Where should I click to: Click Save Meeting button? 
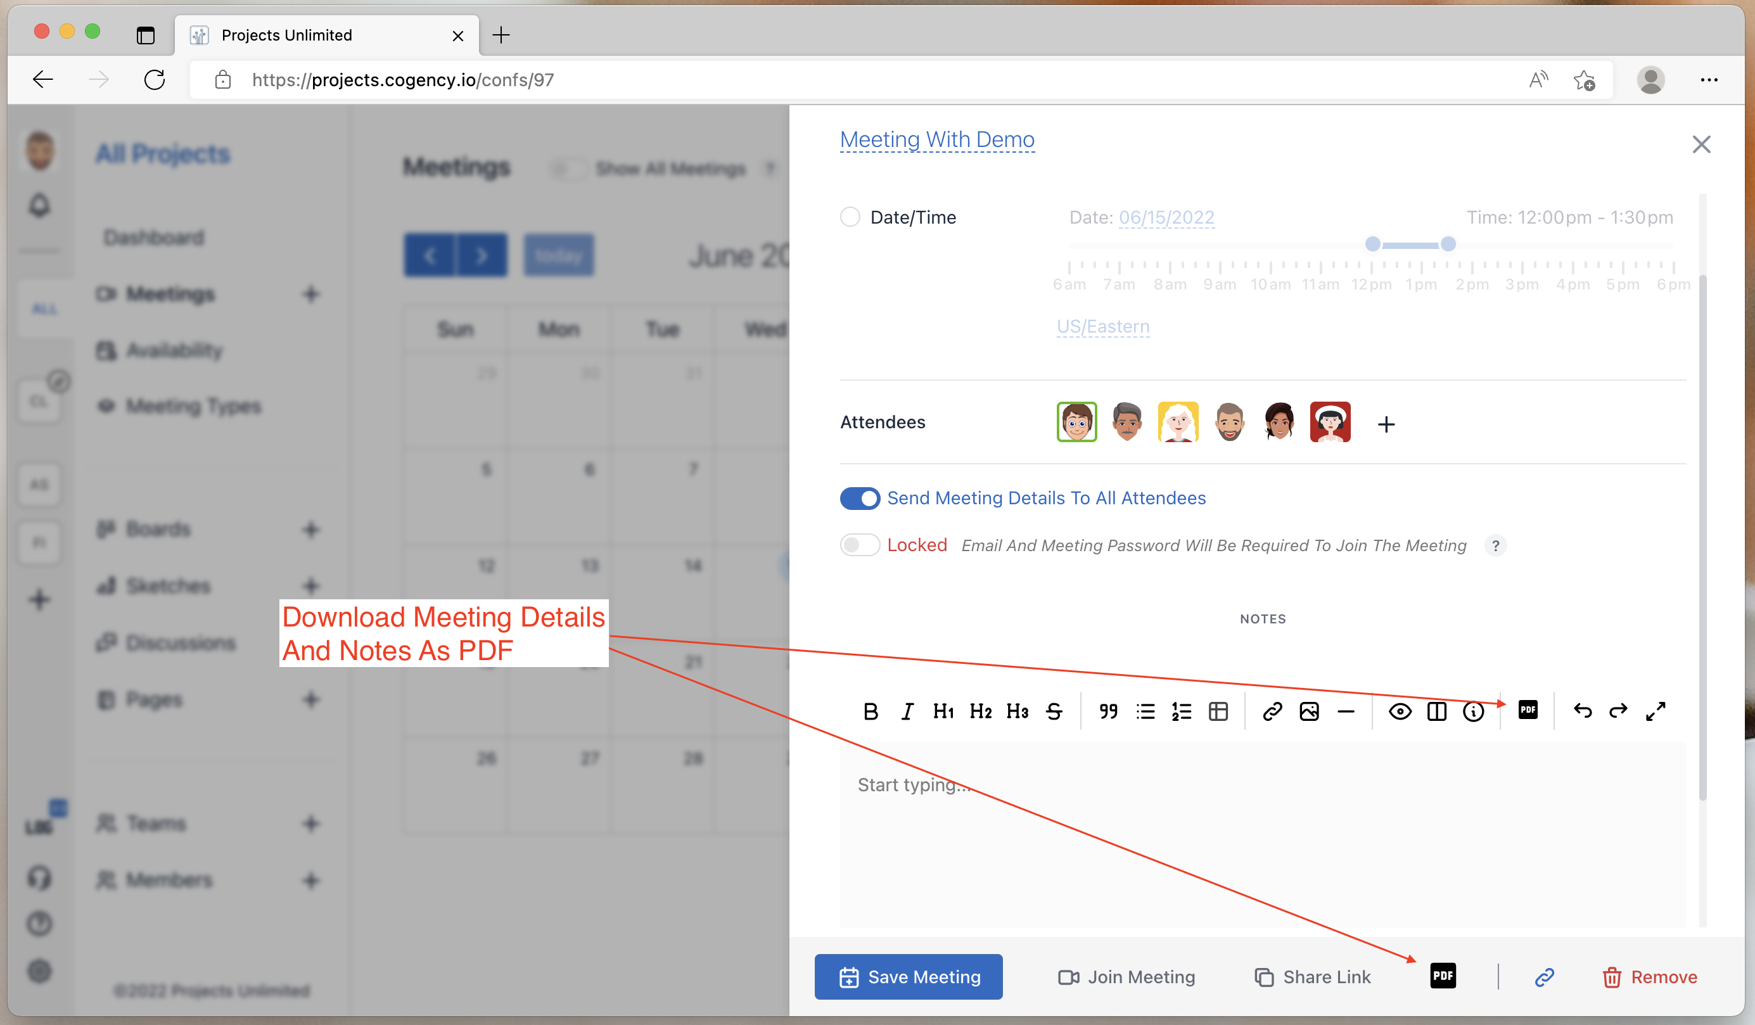908,977
